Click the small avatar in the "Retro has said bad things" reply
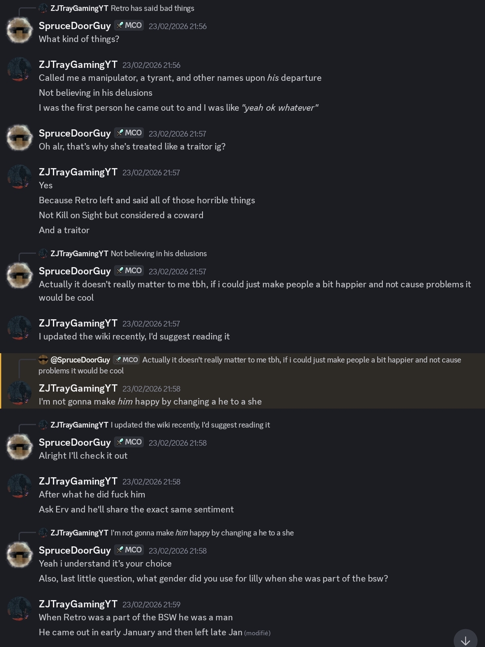The width and height of the screenshot is (485, 647). tap(43, 8)
